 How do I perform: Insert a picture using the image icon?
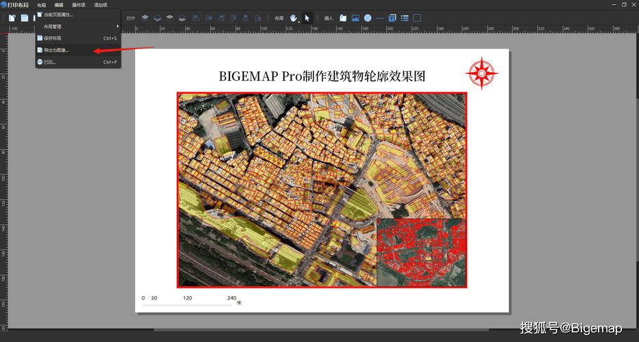(355, 18)
